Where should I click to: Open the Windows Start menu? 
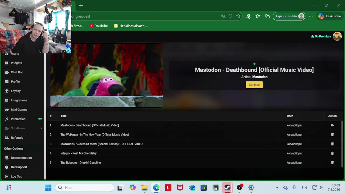(48, 188)
